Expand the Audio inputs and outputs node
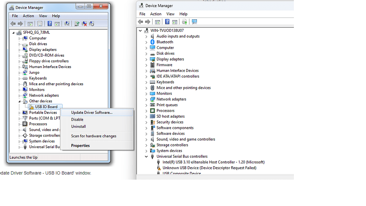The image size is (366, 206). (146, 36)
